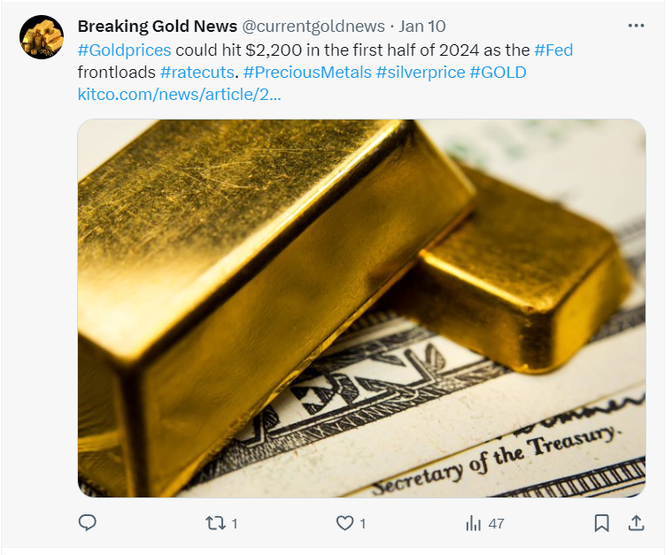Bookmark this tweet
The width and height of the screenshot is (672, 555).
pyautogui.click(x=602, y=523)
